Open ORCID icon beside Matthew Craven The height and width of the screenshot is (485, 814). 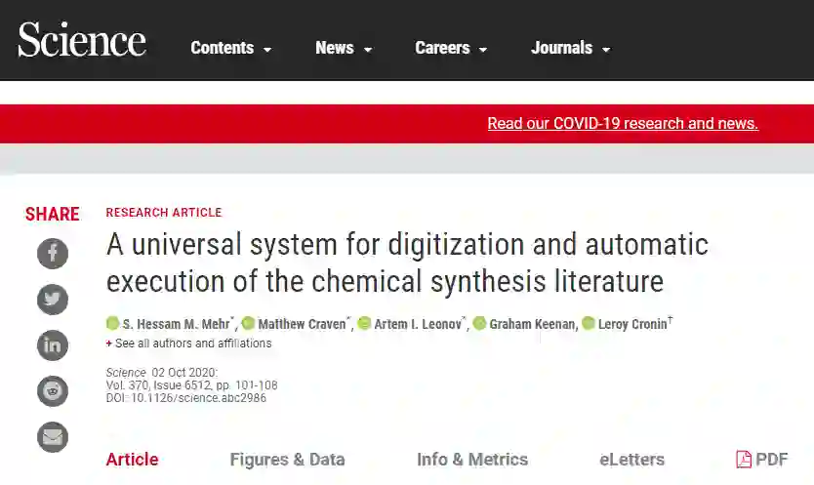click(x=248, y=324)
